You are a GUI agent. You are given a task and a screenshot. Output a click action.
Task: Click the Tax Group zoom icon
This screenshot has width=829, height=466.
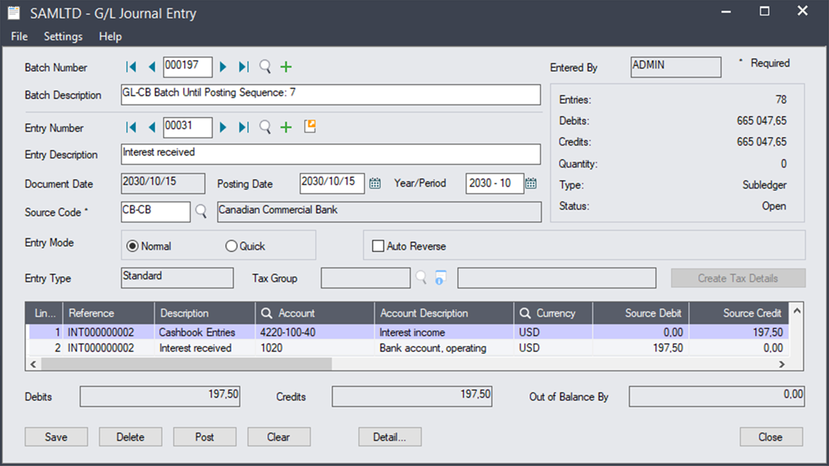click(x=440, y=278)
